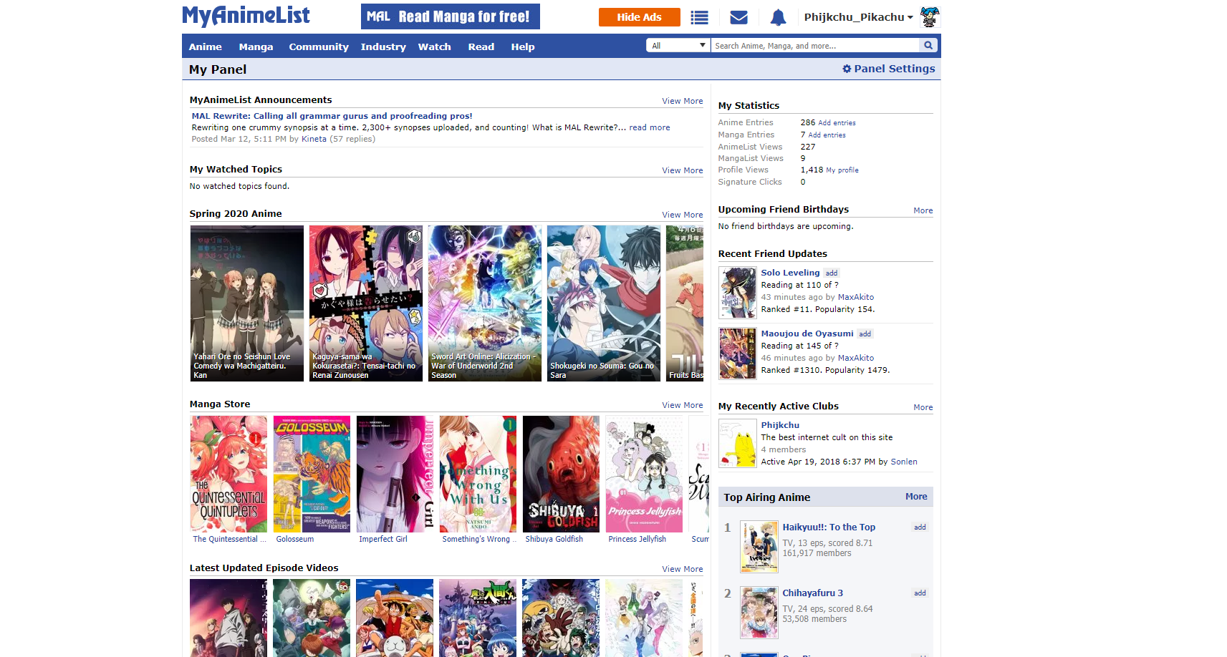Open the Shibuya Goldfish manga cover
The height and width of the screenshot is (657, 1227).
561,474
